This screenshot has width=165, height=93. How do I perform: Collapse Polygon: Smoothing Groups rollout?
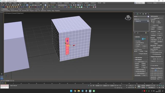point(156,68)
